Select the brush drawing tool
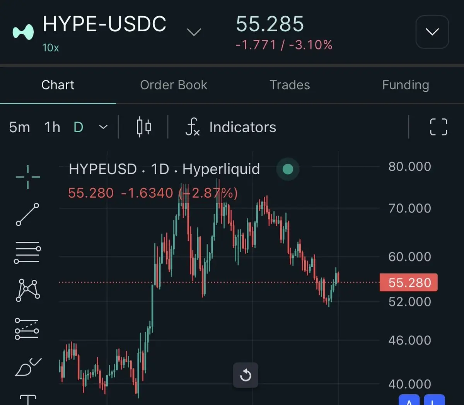Screen dimensions: 464x405 (x=28, y=367)
